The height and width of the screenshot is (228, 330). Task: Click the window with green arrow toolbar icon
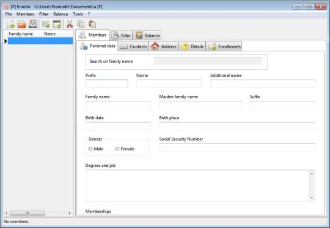57,24
